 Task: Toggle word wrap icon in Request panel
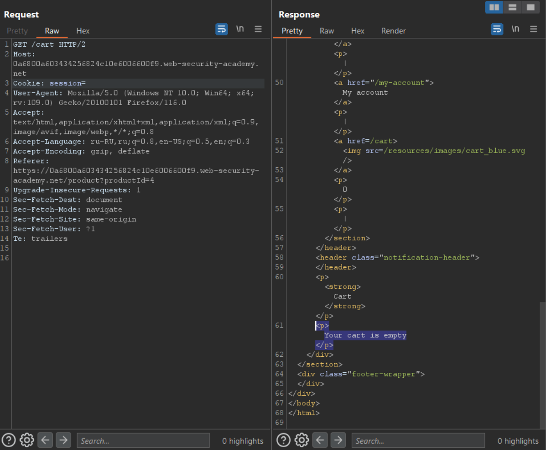pos(222,29)
